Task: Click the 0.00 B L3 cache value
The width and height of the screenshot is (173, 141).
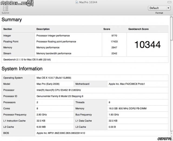Action: coord(112,127)
